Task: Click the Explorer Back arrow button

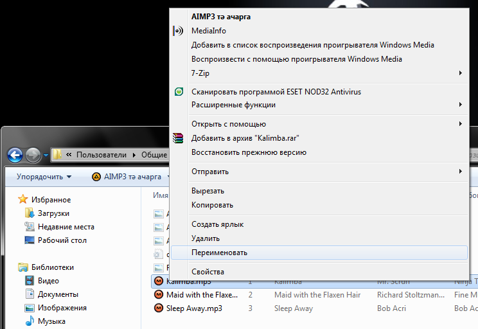Action: coord(15,155)
